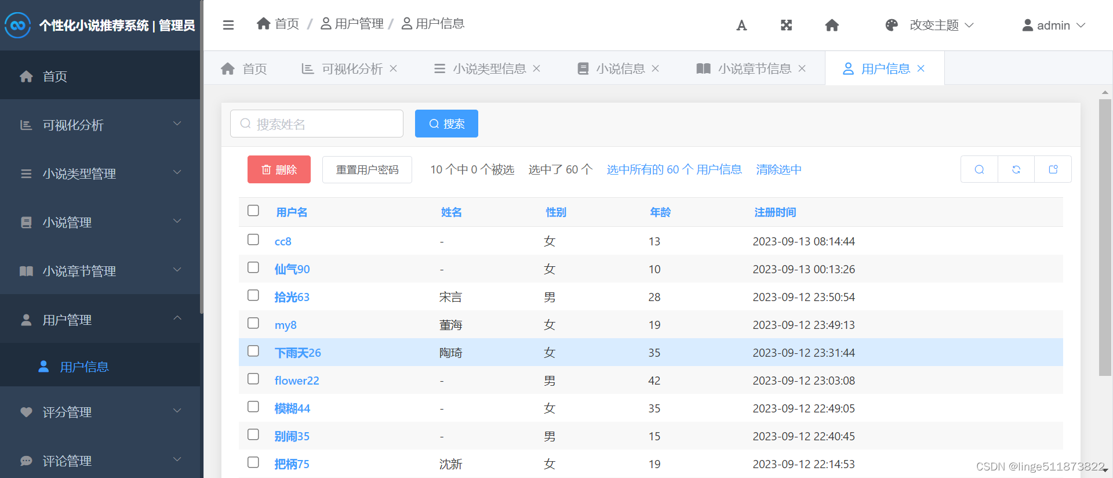The height and width of the screenshot is (478, 1113).
Task: Close the 小说类型信息 tab
Action: click(537, 68)
